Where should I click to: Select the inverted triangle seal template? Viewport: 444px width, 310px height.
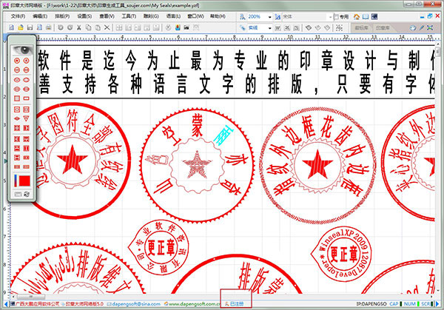(27, 118)
